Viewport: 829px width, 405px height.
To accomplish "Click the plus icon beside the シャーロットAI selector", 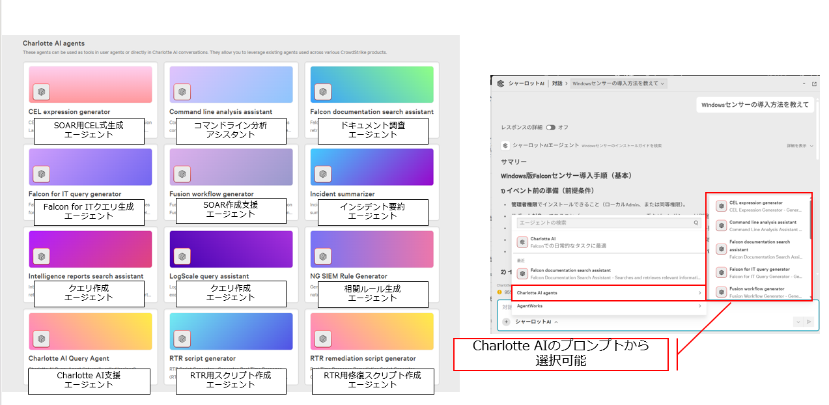I will [x=506, y=322].
